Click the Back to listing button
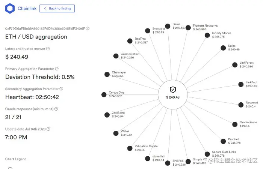Viewport: 263px width, 169px height. (x=57, y=8)
